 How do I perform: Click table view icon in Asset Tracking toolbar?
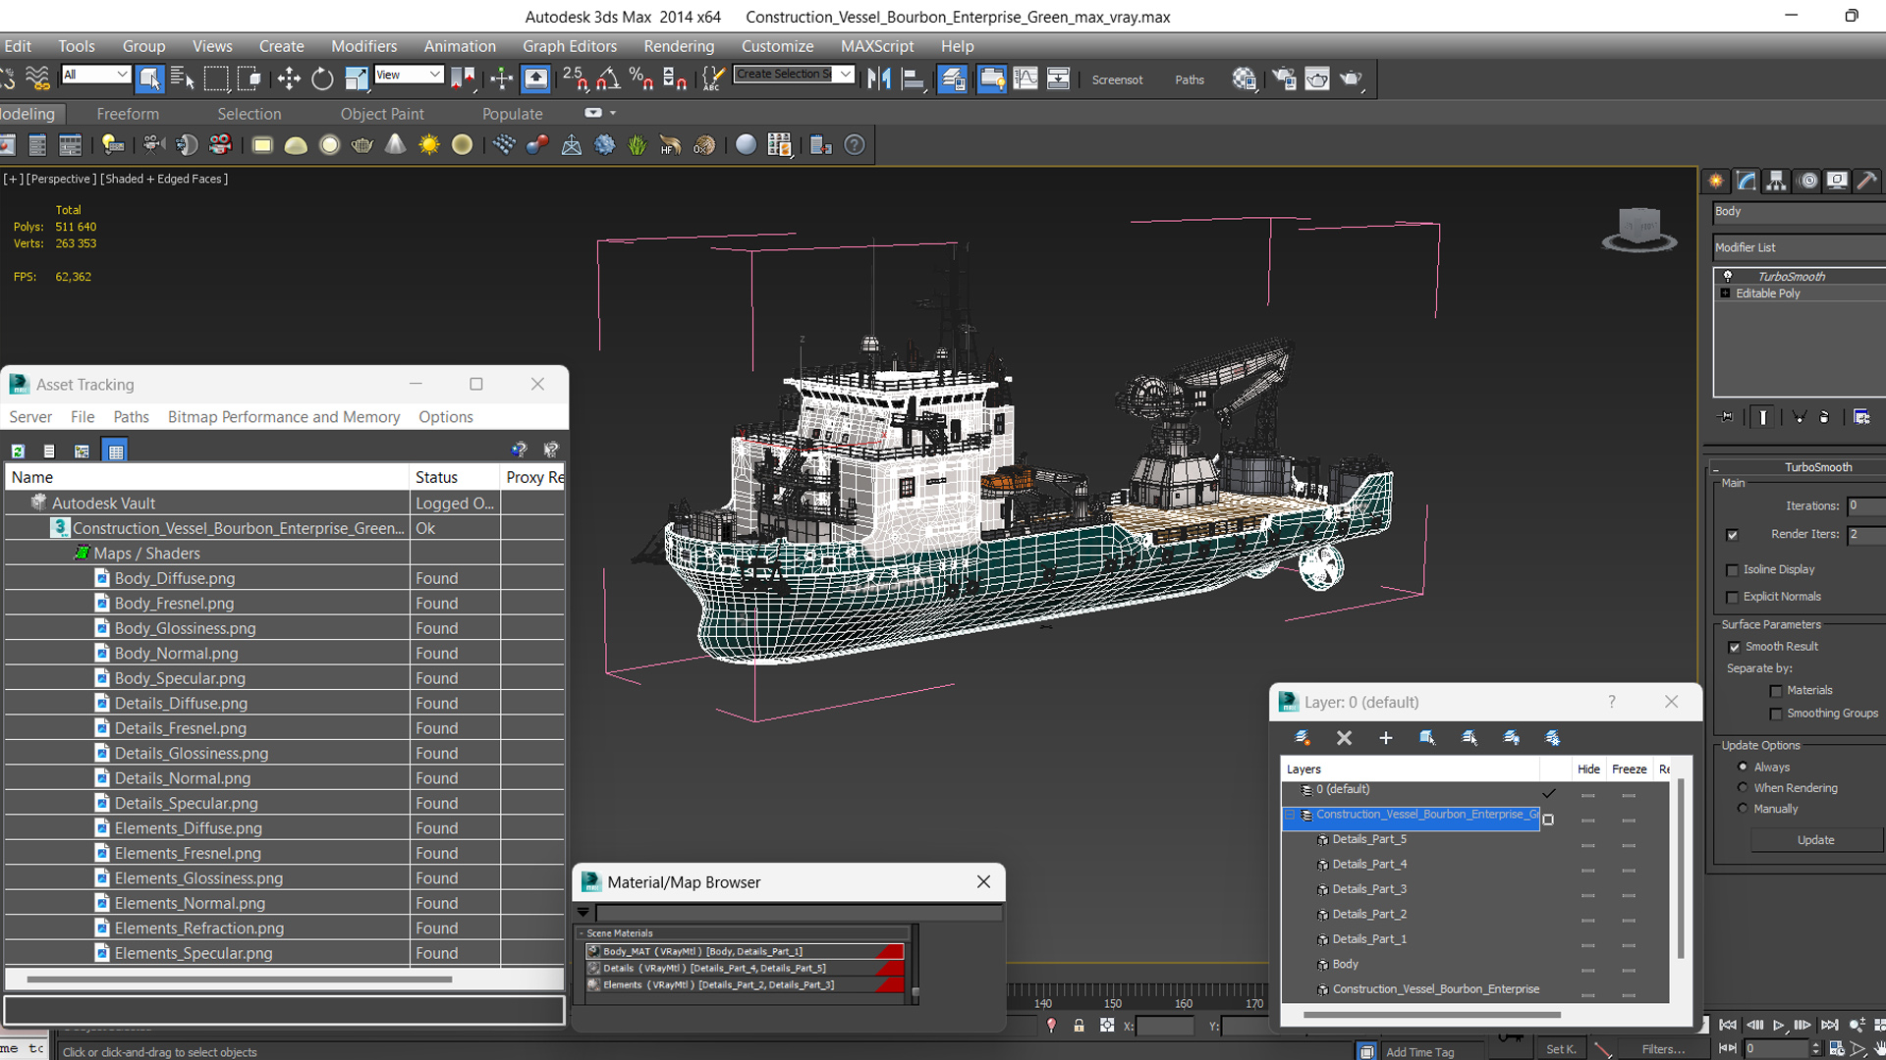pos(116,450)
